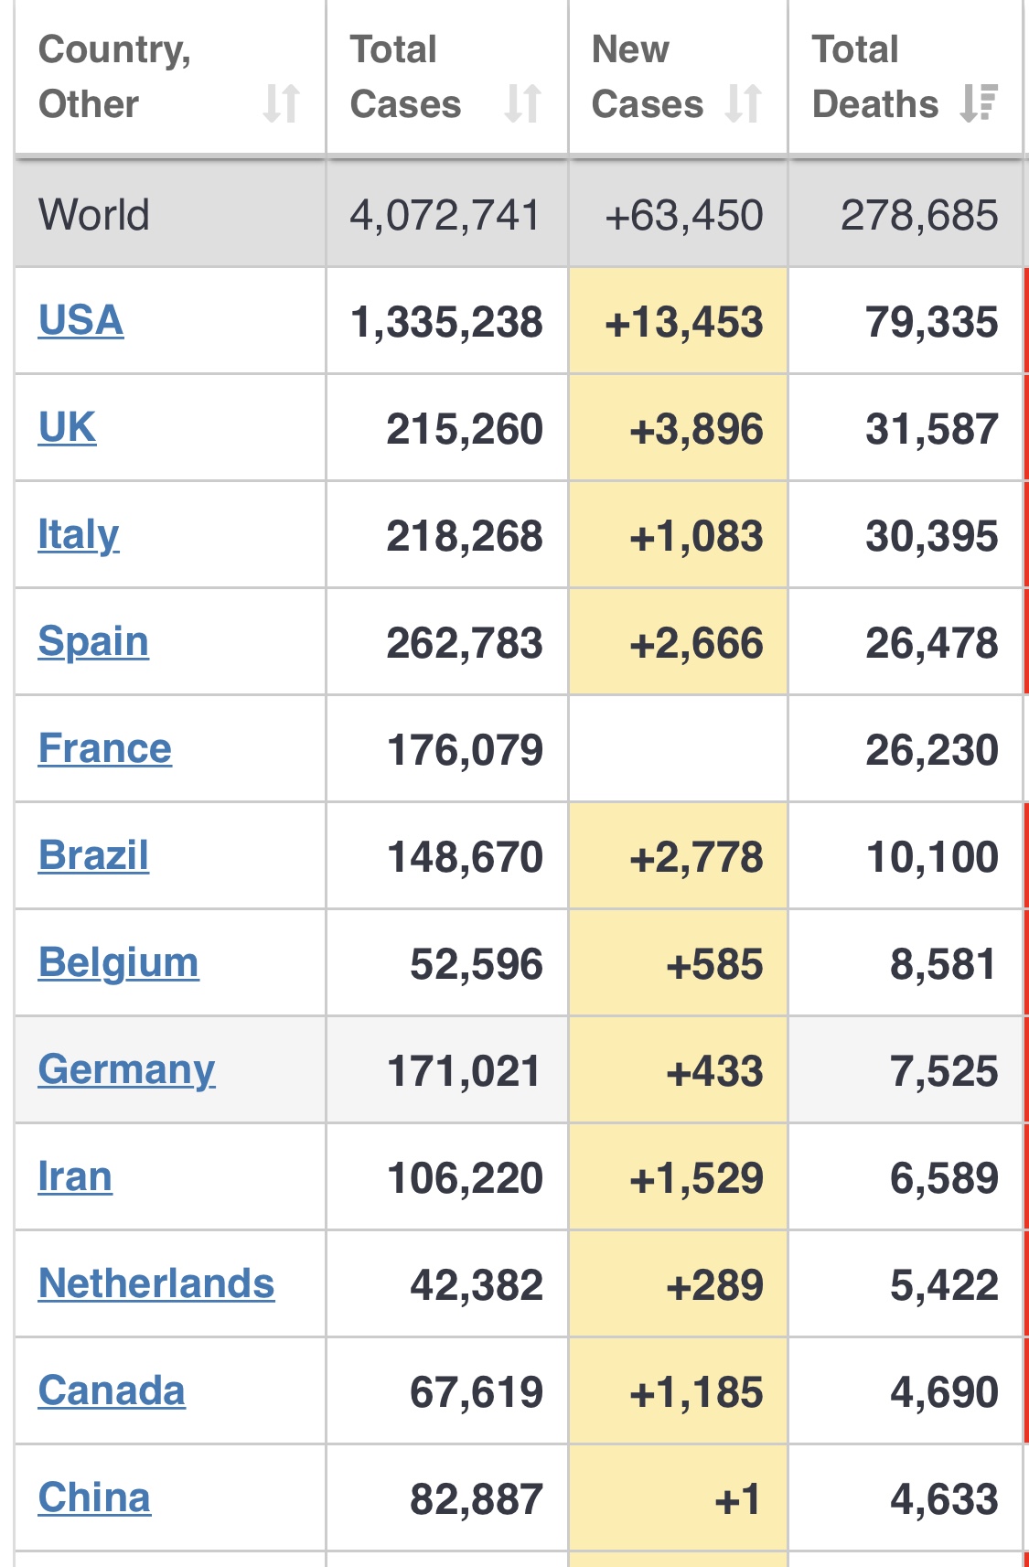The width and height of the screenshot is (1029, 1567).
Task: Sort by Country, Other column arrows
Action: 281,103
